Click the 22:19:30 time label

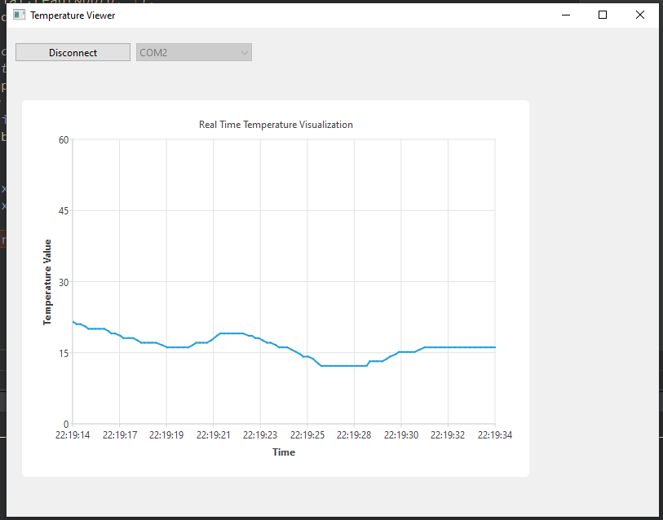[x=401, y=435]
